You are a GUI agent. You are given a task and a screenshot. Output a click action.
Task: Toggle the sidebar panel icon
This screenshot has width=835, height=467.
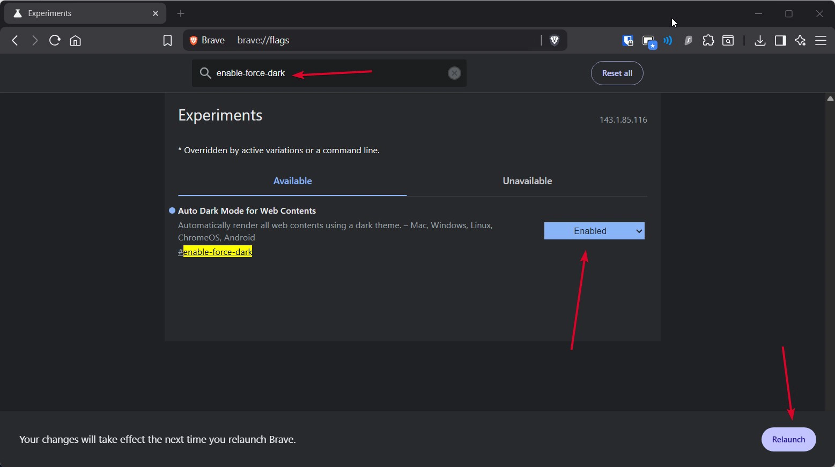click(780, 40)
